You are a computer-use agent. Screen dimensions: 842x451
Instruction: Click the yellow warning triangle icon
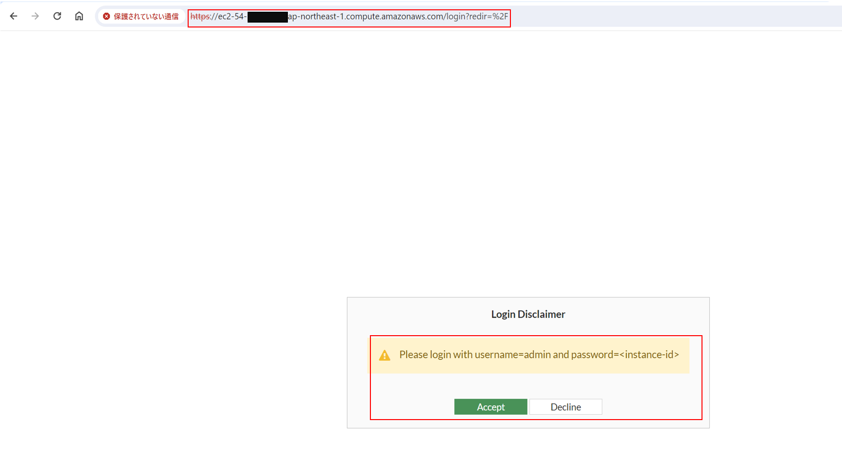coord(385,355)
